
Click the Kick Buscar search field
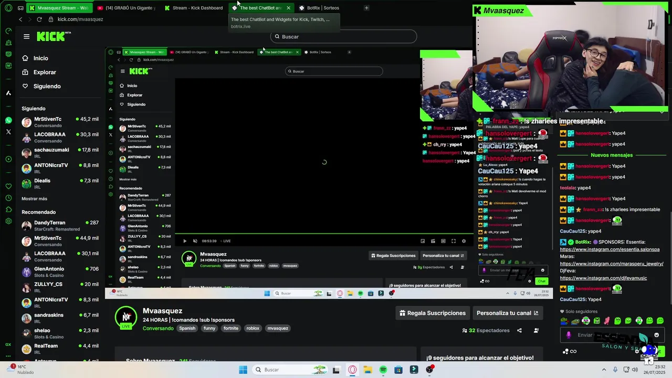344,36
